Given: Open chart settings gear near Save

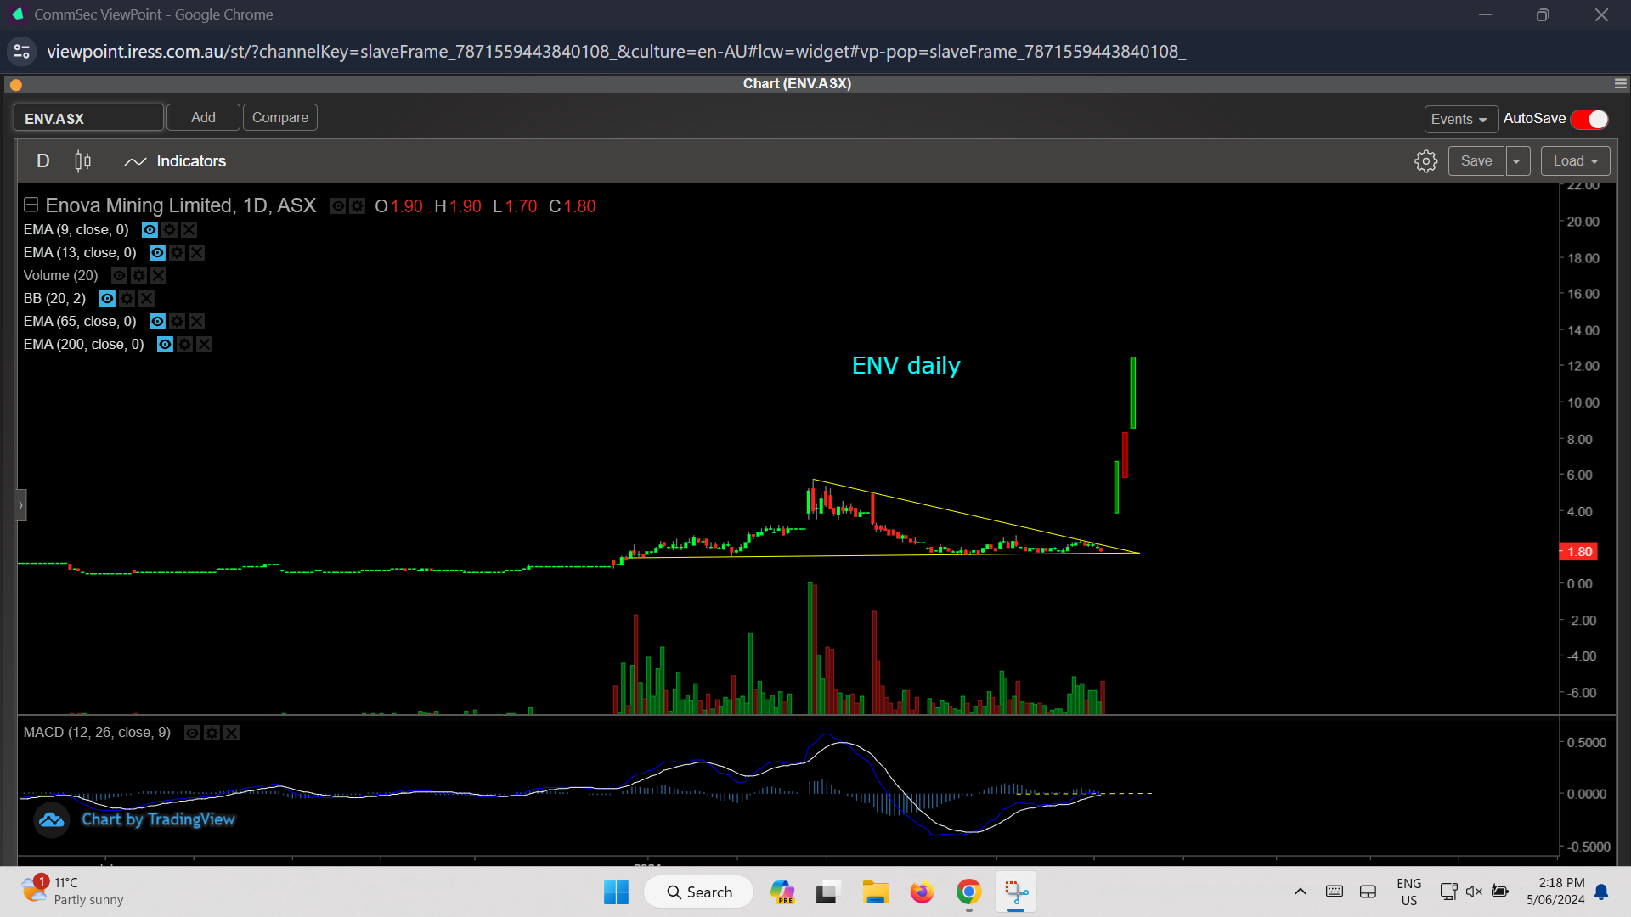Looking at the screenshot, I should 1425,161.
